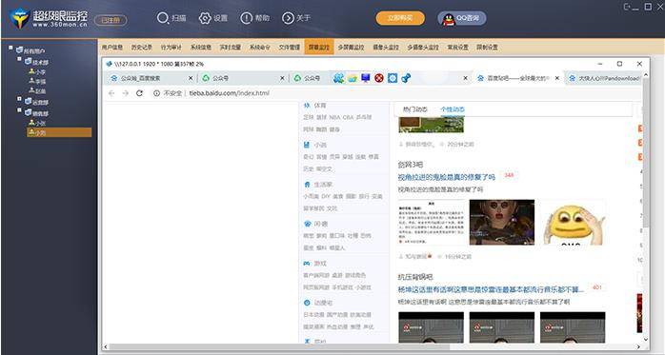Click users icon in floating remote toolbar
The width and height of the screenshot is (665, 355).
click(x=338, y=78)
